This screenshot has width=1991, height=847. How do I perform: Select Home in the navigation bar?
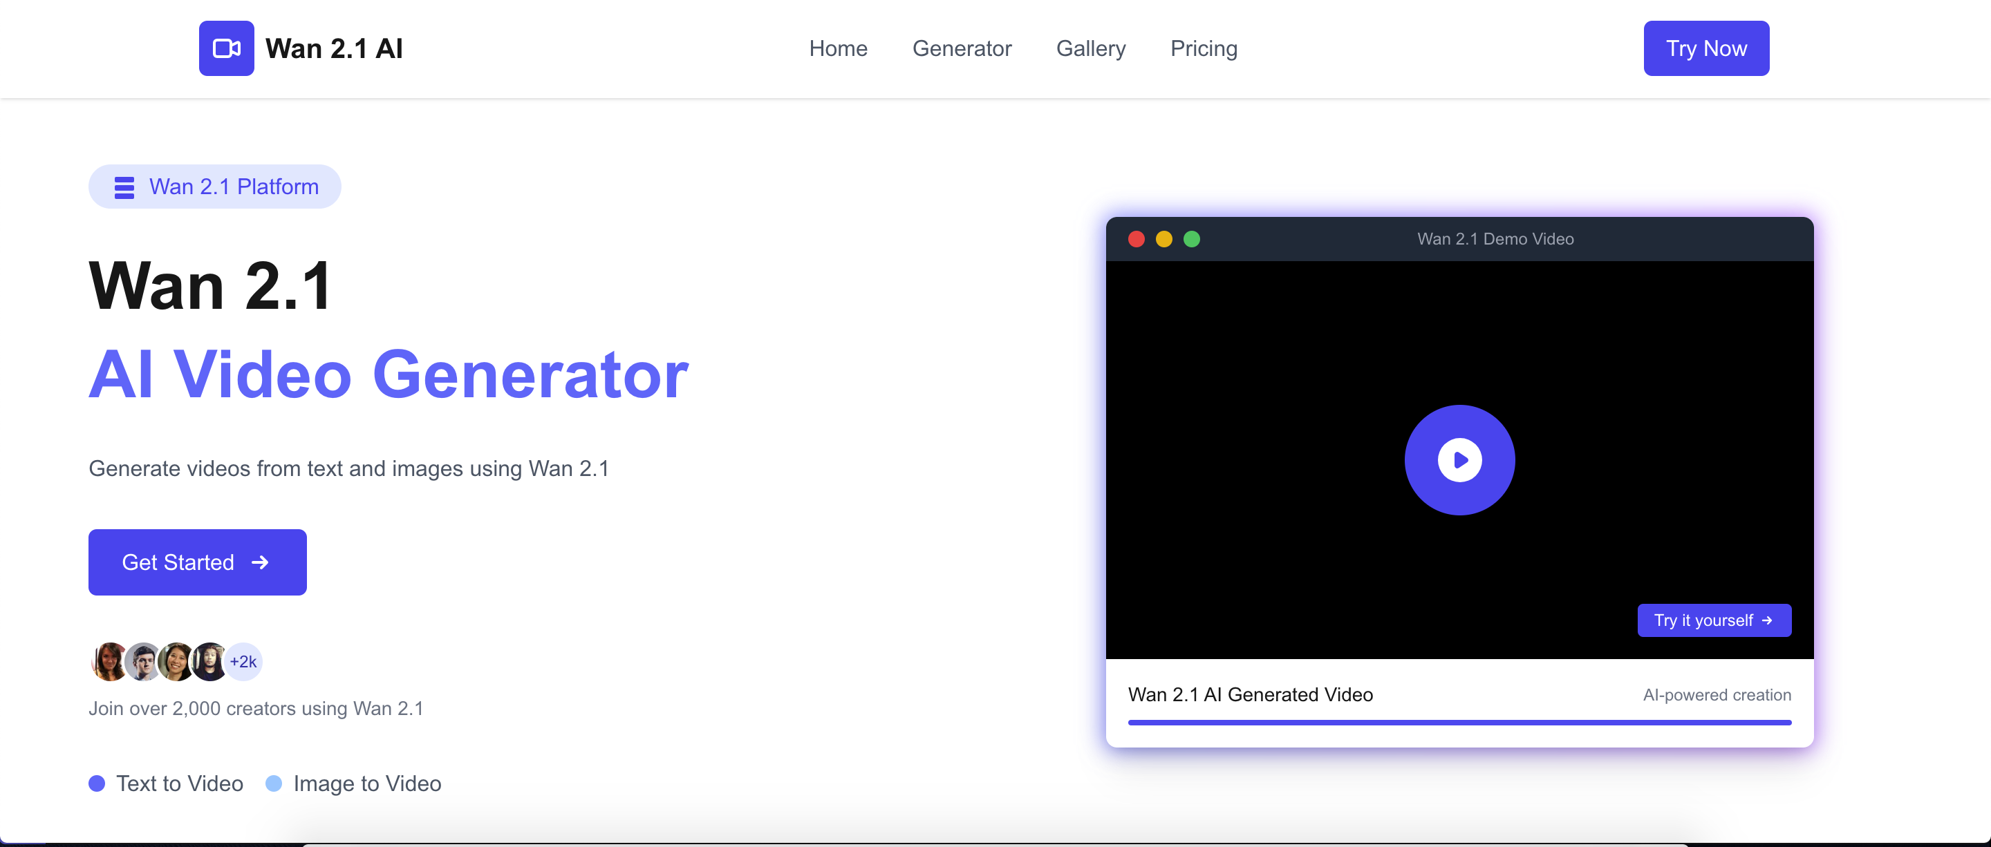pos(838,48)
